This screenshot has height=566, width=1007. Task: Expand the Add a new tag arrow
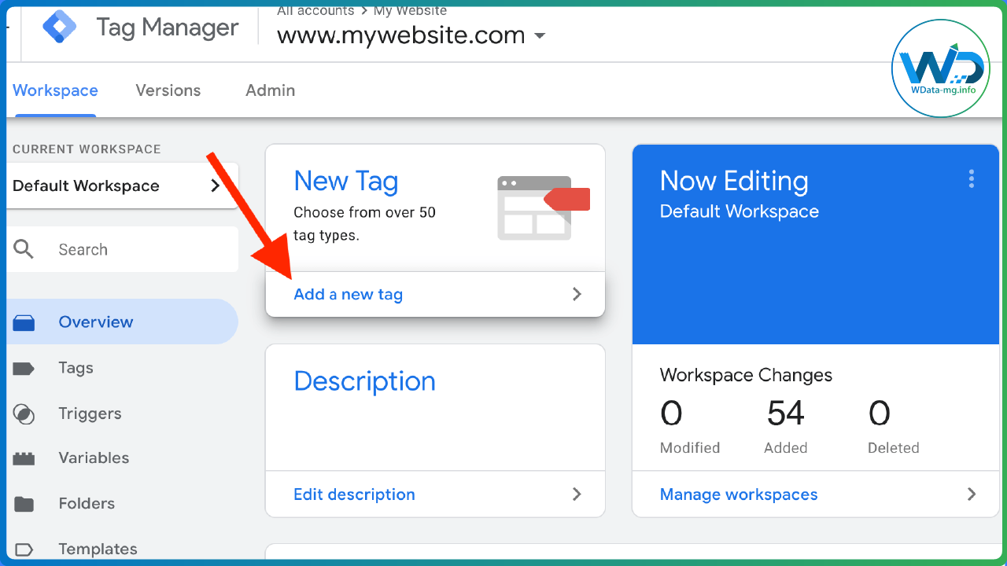tap(577, 293)
